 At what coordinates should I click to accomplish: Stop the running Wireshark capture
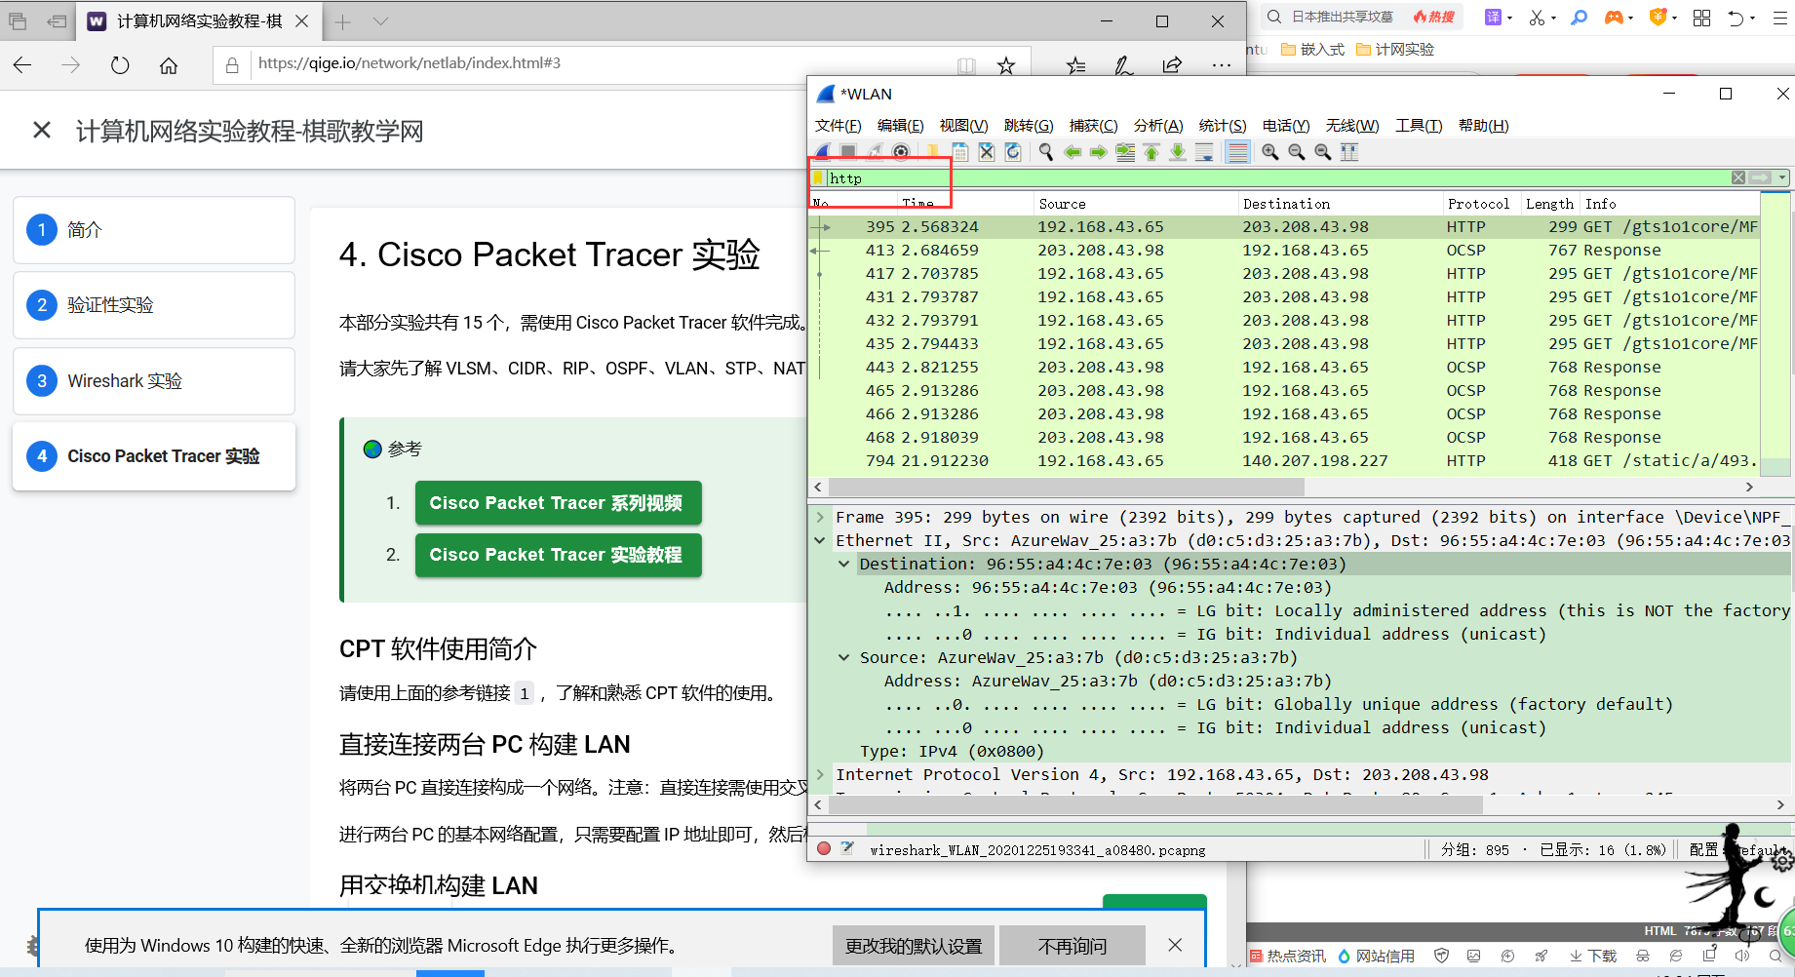tap(848, 152)
